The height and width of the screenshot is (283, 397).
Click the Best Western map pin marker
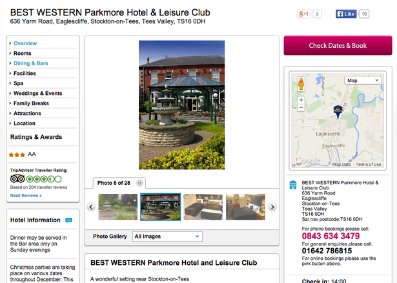pos(338,112)
